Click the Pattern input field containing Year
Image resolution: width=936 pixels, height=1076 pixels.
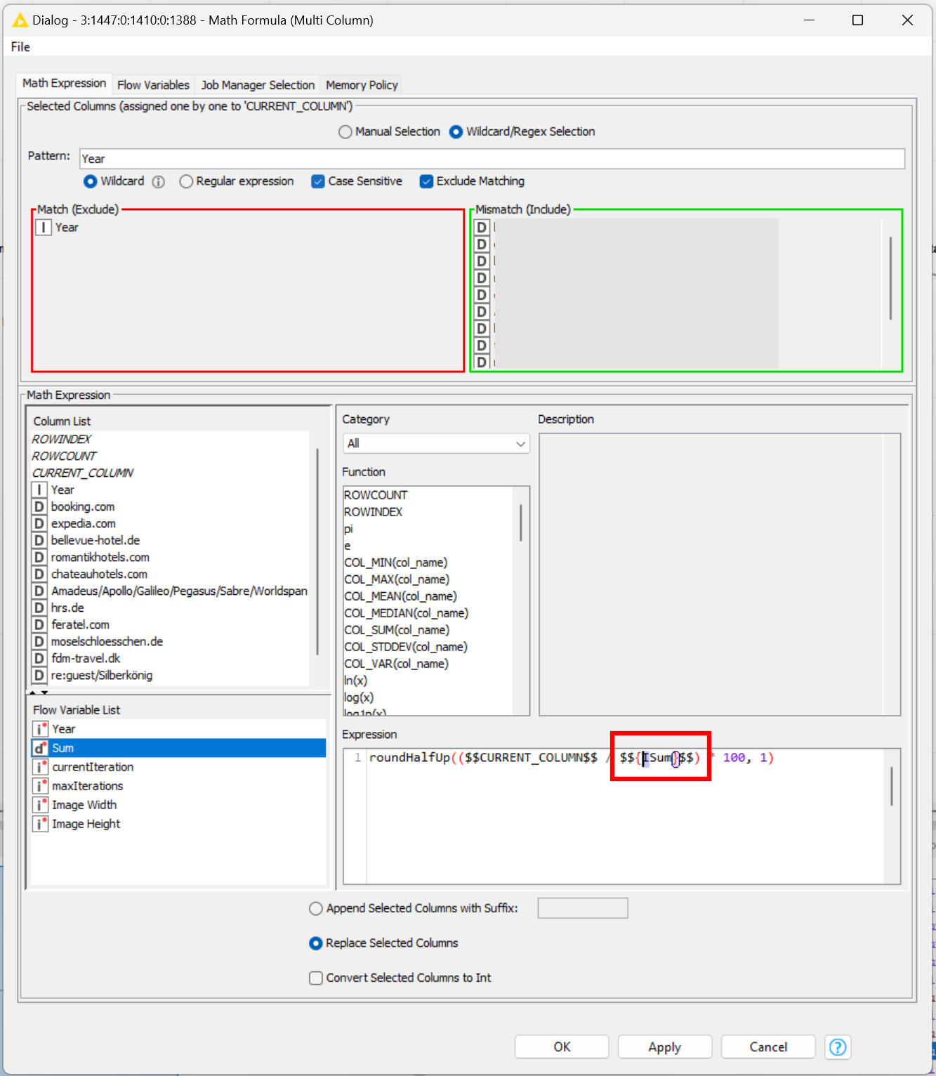(492, 159)
